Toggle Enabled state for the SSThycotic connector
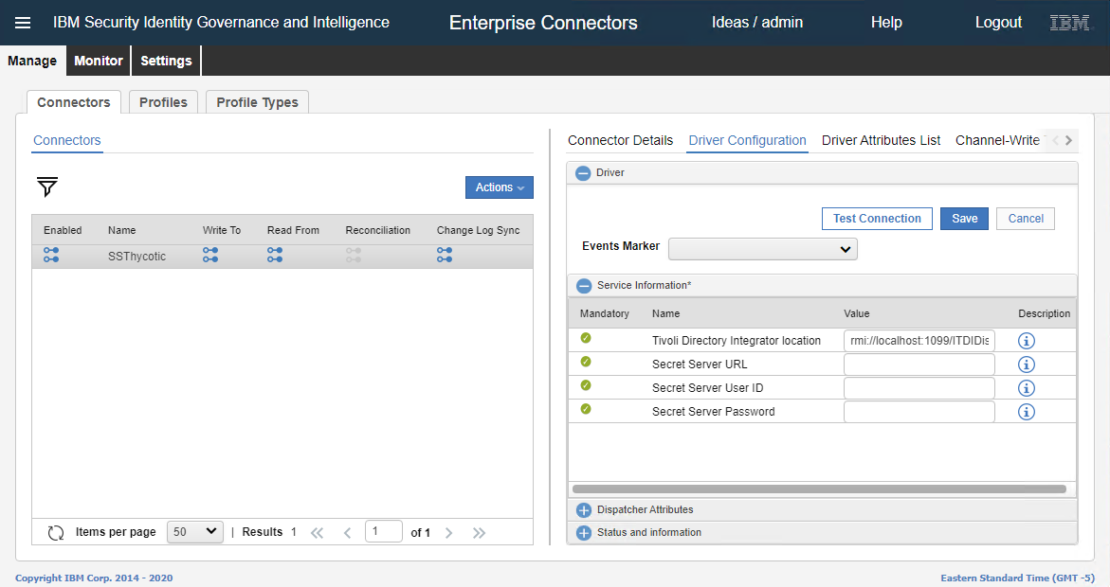Image resolution: width=1110 pixels, height=587 pixels. (50, 255)
